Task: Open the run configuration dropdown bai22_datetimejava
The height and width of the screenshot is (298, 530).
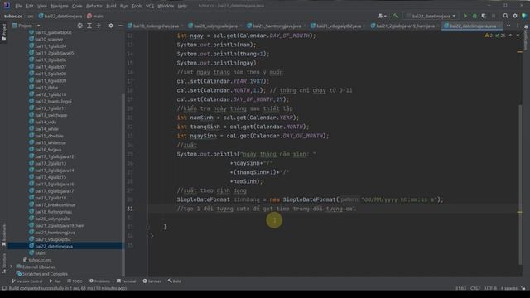Action: click(x=431, y=16)
